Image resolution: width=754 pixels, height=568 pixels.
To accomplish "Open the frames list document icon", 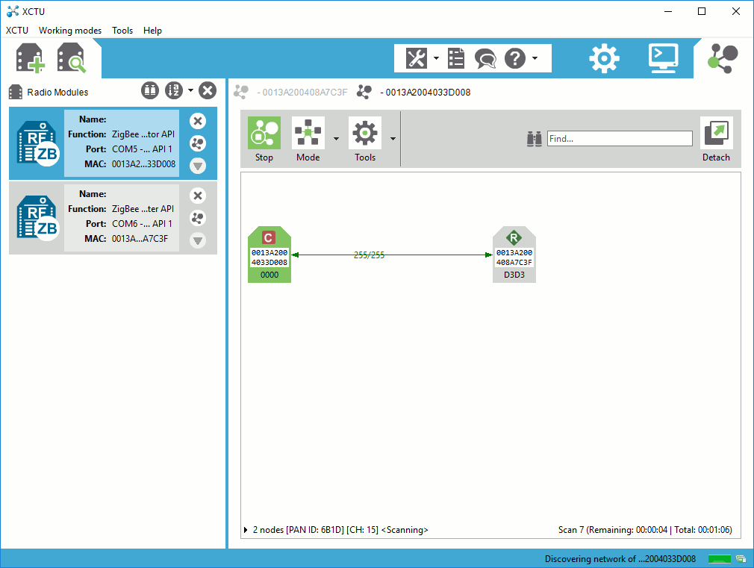I will (456, 58).
